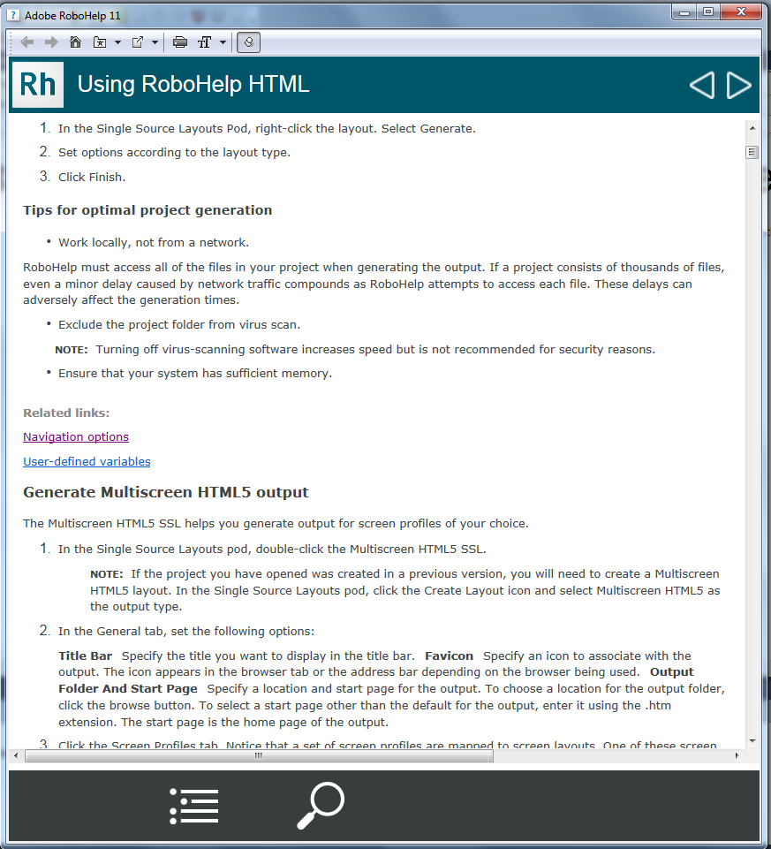This screenshot has height=849, width=771.
Task: Open the Navigation options link
Action: tap(76, 437)
